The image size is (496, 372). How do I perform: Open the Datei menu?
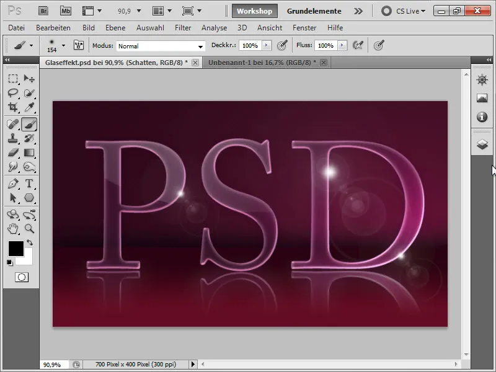click(x=17, y=28)
